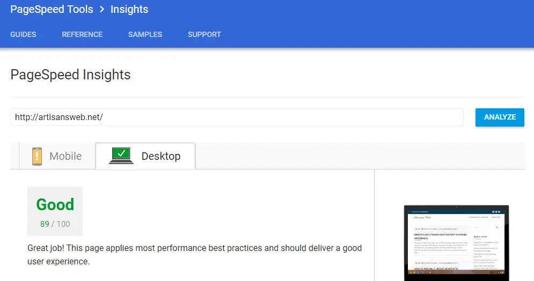Screen dimensions: 534x281
Task: Navigate to the Samples menu item
Action: (x=145, y=34)
